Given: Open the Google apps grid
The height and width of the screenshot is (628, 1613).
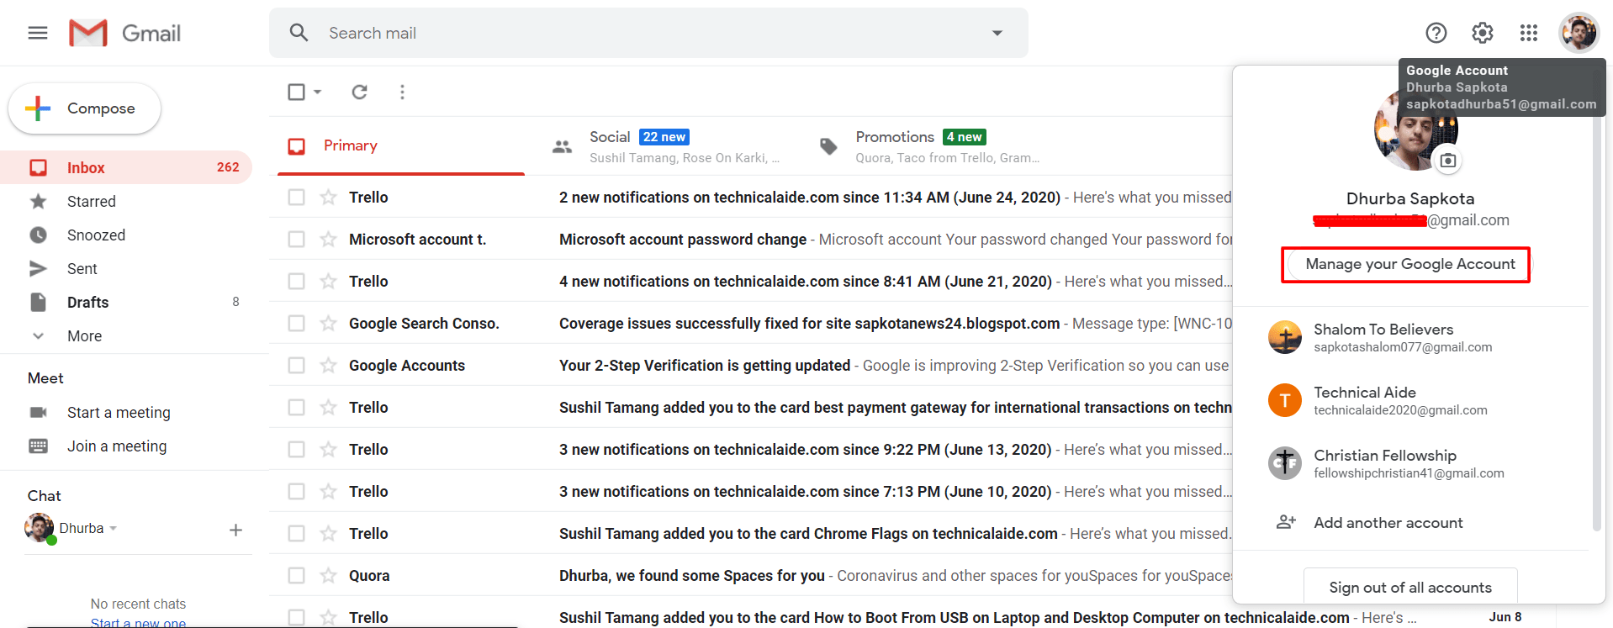Looking at the screenshot, I should pos(1528,33).
